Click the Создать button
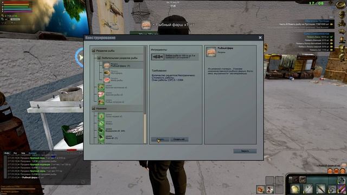Viewport: 347px width, 195px height. 160,139
